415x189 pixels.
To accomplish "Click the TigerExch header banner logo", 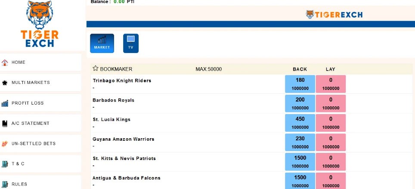I will coord(334,15).
